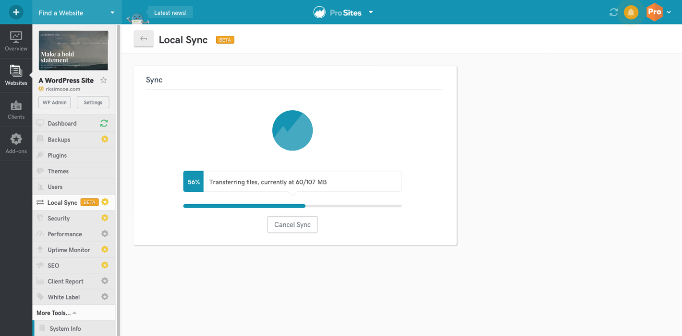Click the refresh sync icon in top bar
This screenshot has height=336, width=682.
pyautogui.click(x=613, y=12)
